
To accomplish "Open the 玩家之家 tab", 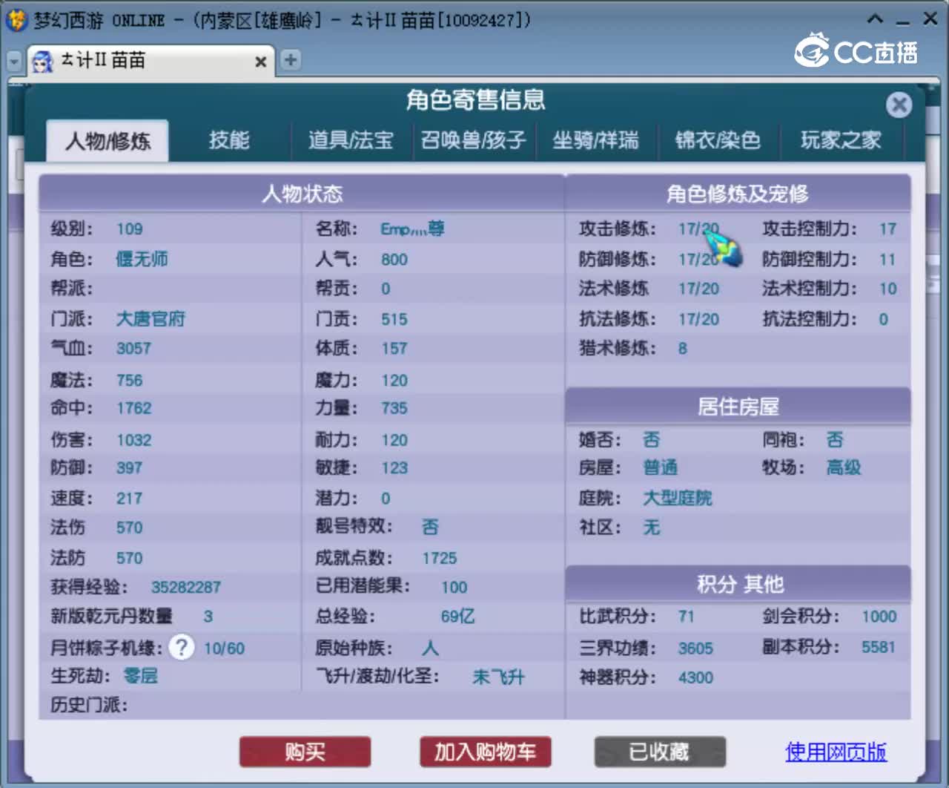I will tap(841, 141).
